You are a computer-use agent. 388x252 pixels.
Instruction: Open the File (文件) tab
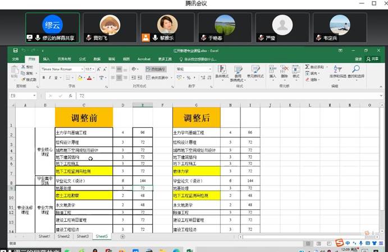pyautogui.click(x=15, y=59)
